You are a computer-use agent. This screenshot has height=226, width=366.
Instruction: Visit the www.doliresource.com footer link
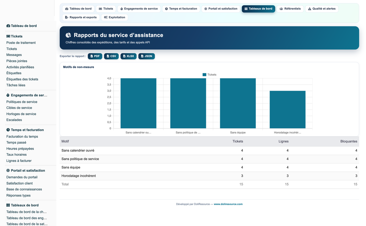(228, 204)
